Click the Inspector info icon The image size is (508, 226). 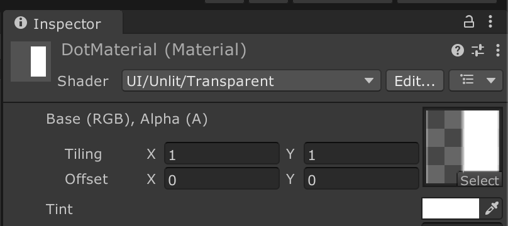click(21, 23)
